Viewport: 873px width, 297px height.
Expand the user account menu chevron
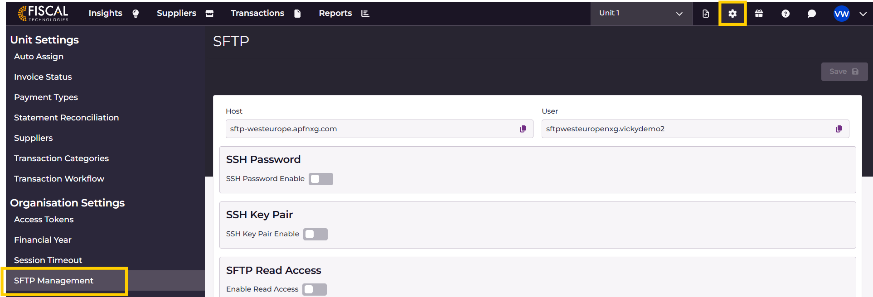coord(863,14)
